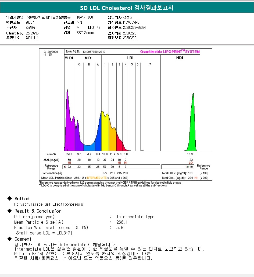Click the Quantimetrix LIPOPRINT SYSTEM label

coord(170,52)
